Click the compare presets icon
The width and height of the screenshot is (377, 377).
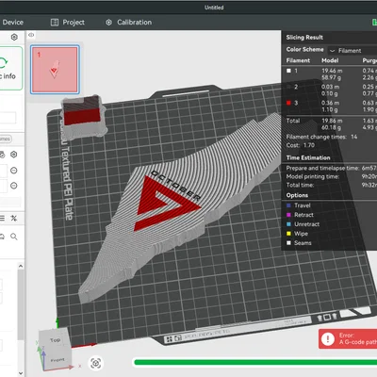click(13, 218)
